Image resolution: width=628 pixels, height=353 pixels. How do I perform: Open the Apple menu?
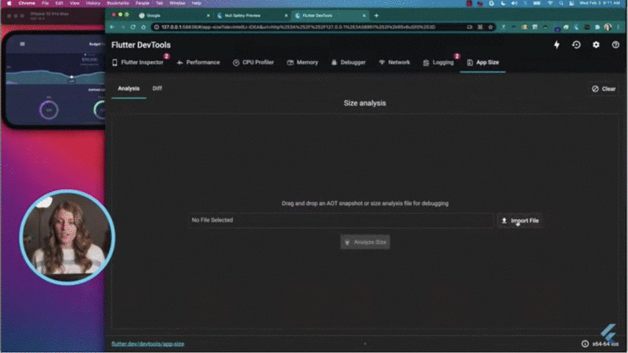point(9,3)
